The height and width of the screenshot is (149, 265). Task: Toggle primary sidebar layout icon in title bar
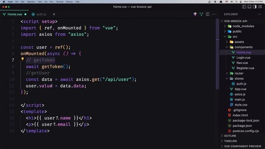point(244,7)
